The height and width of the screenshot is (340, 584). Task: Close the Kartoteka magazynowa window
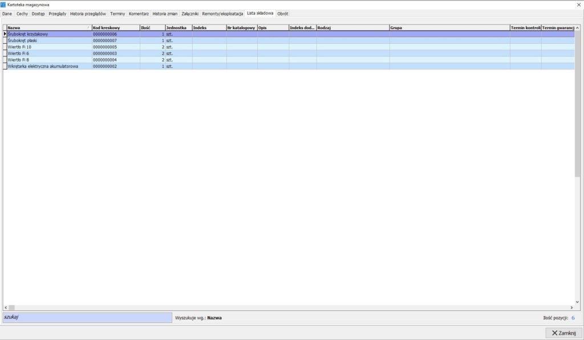(579, 5)
